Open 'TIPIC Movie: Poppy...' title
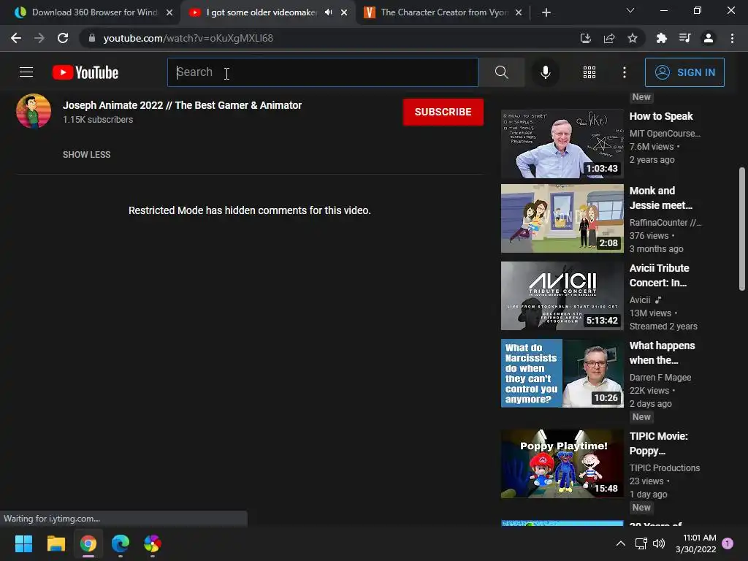This screenshot has width=748, height=561. coord(659,443)
